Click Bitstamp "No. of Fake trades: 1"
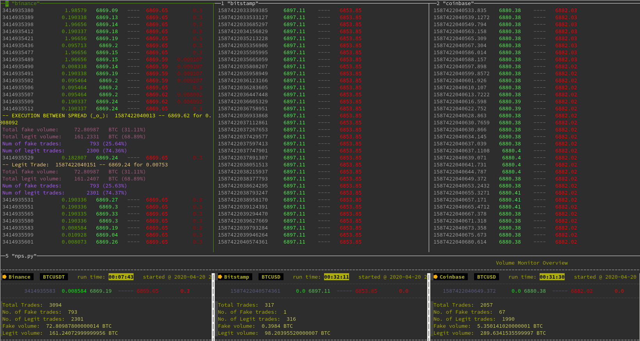Viewport: 640px width, 341px height. point(252,312)
